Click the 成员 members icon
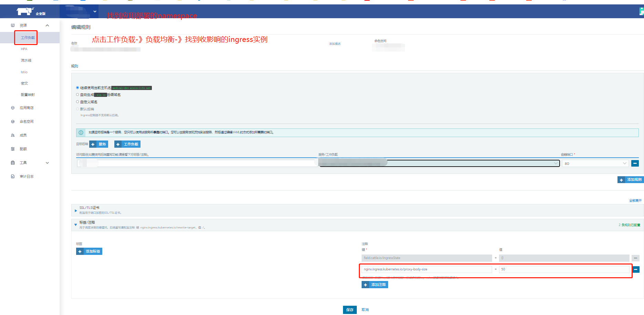The image size is (644, 315). [12, 135]
